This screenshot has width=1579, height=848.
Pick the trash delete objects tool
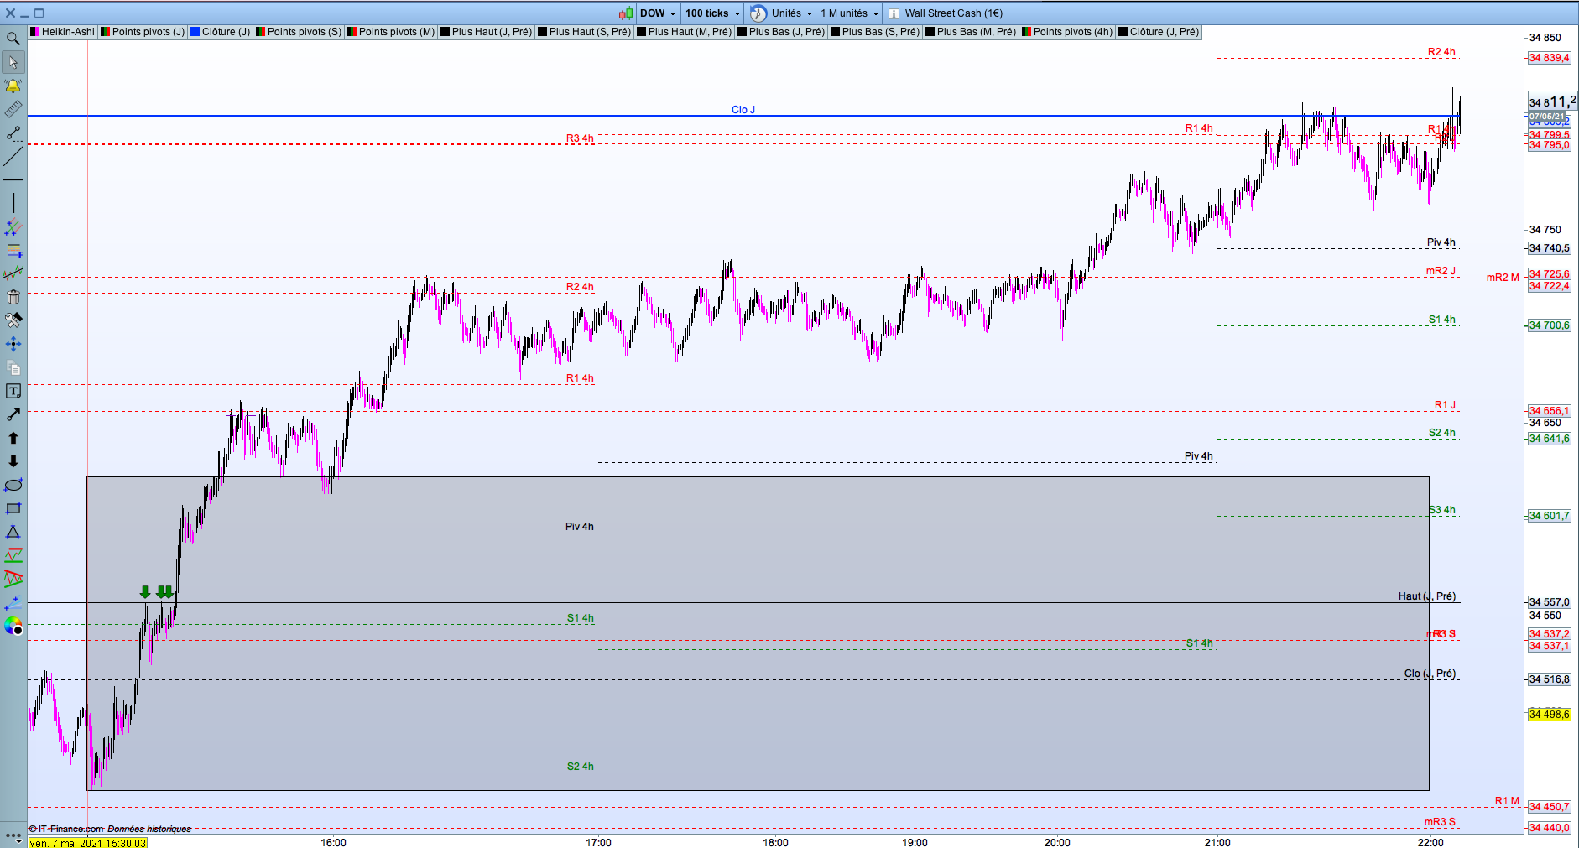[13, 297]
